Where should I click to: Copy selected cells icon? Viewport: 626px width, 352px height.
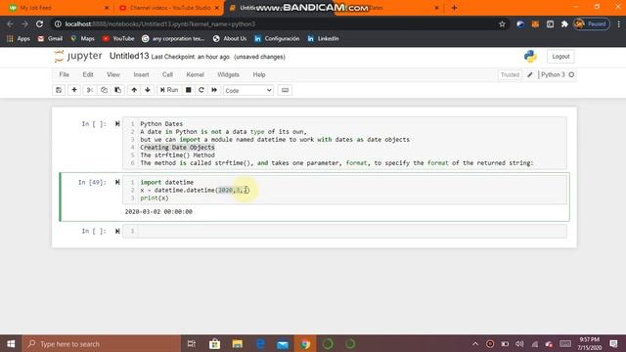pos(104,90)
